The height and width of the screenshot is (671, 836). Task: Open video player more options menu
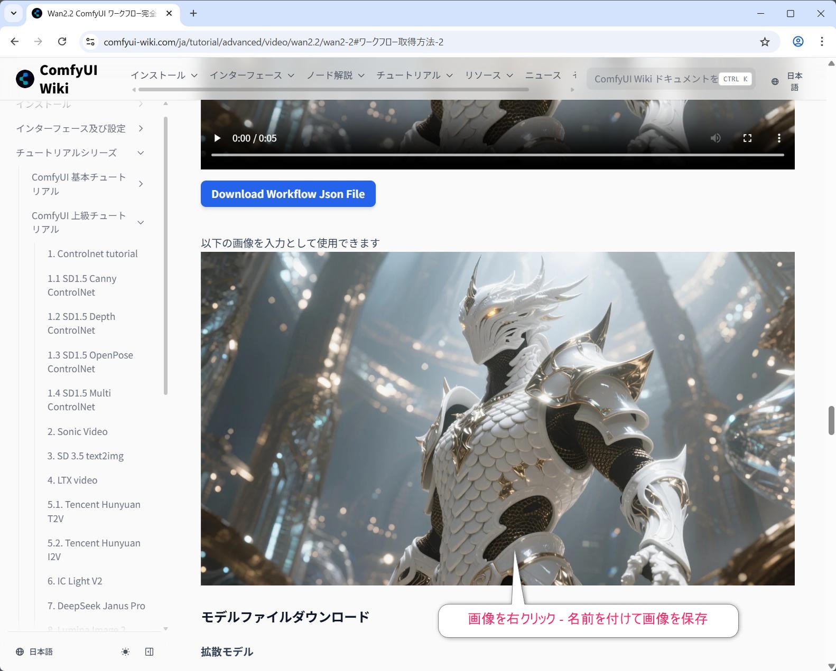[x=779, y=138]
